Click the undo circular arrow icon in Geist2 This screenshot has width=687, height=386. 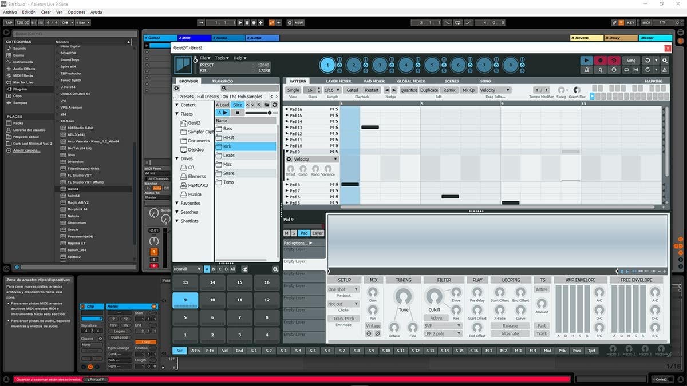(647, 60)
